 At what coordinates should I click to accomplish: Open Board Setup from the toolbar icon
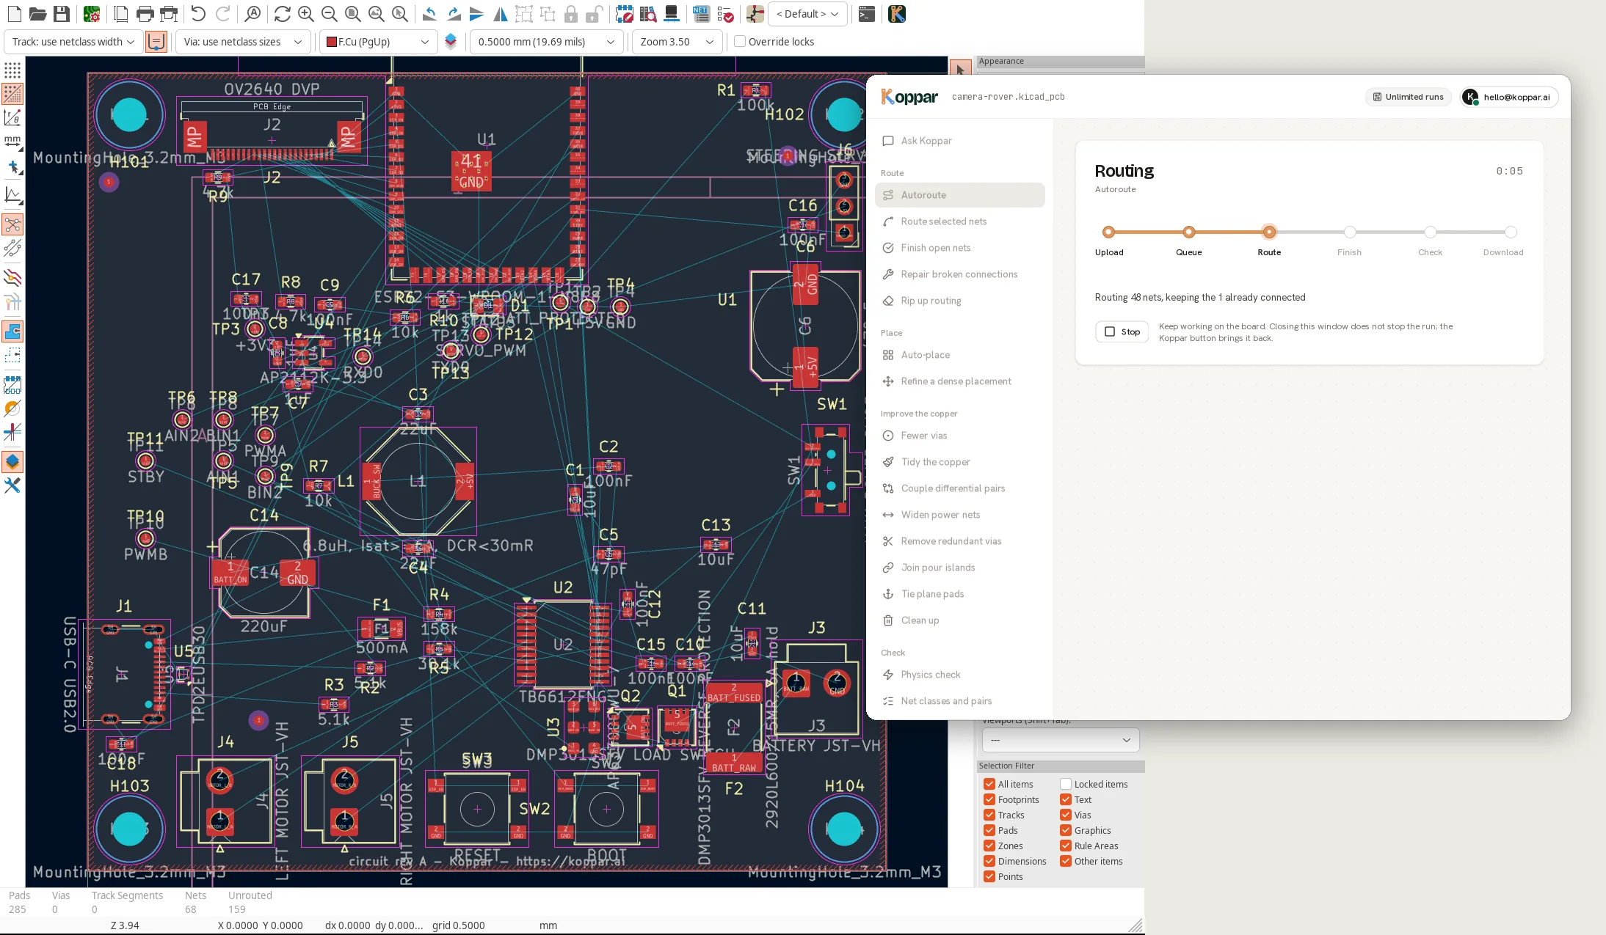(x=92, y=14)
